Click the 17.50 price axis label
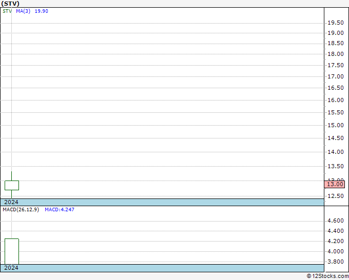The height and width of the screenshot is (280, 349). pos(336,65)
